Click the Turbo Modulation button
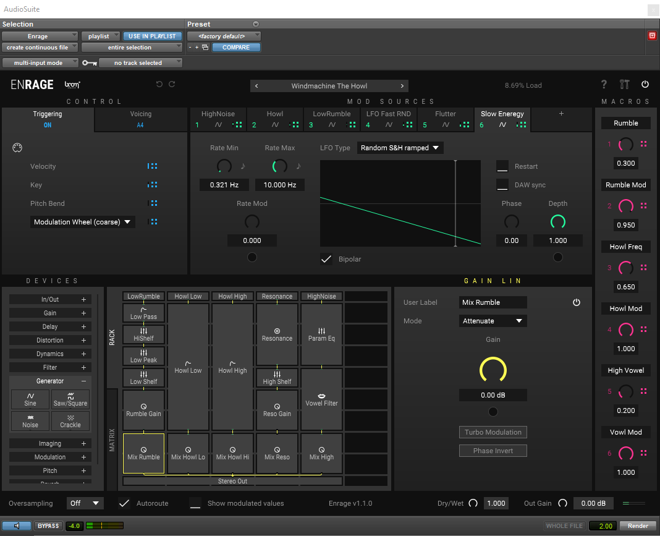 pos(493,432)
